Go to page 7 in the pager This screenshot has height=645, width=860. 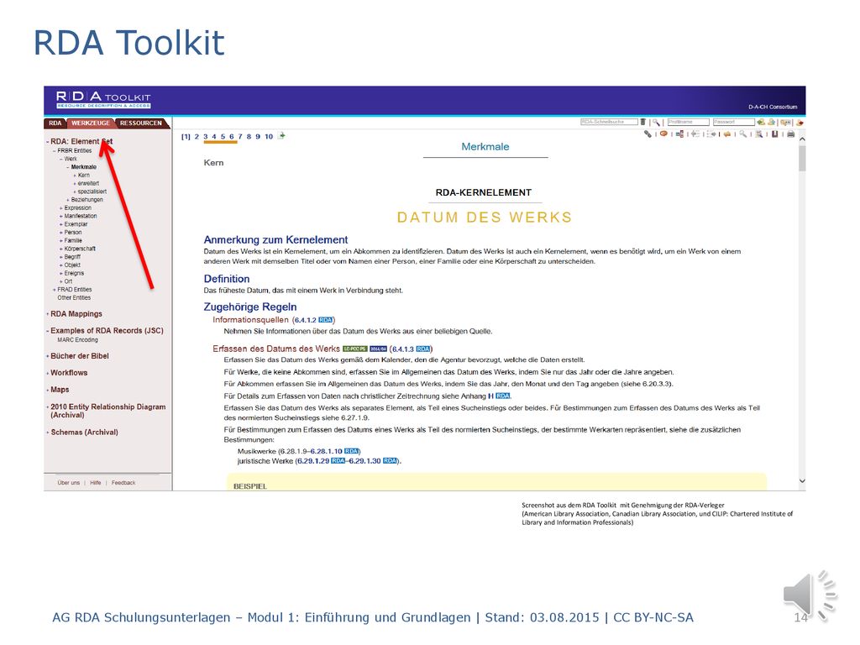point(240,137)
